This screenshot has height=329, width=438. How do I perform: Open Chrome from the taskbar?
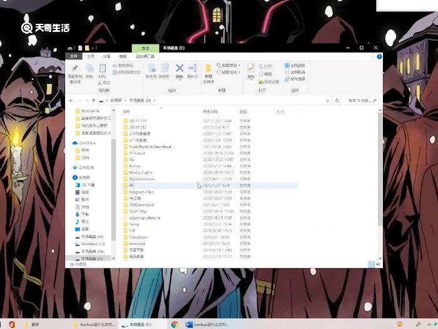[175, 325]
